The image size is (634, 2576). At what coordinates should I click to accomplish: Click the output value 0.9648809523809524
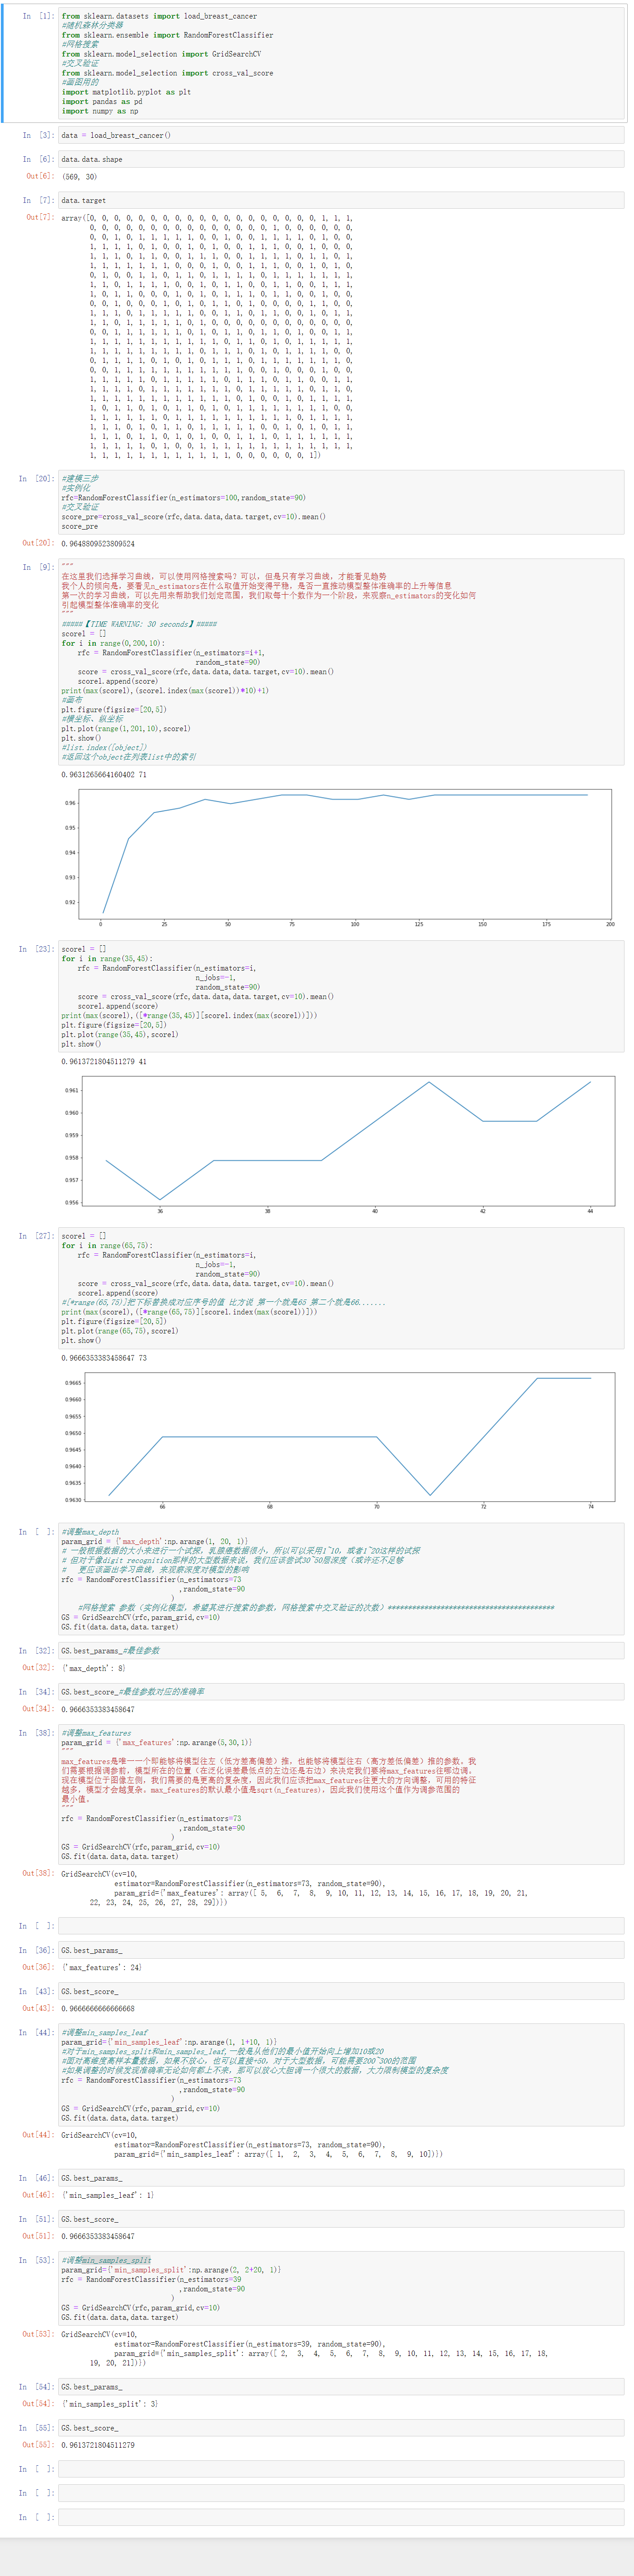click(98, 544)
